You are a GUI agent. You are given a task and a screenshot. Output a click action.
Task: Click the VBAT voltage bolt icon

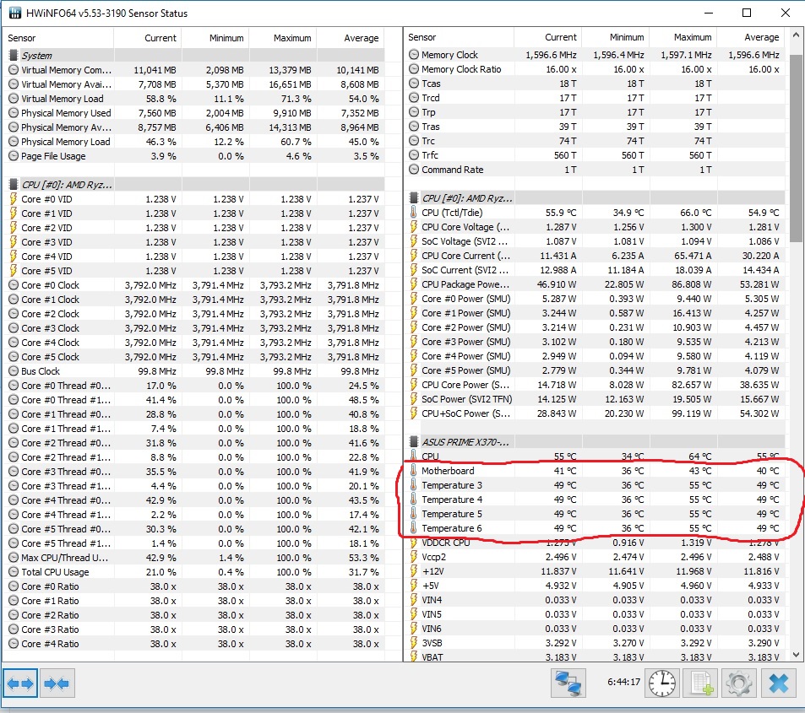(414, 657)
